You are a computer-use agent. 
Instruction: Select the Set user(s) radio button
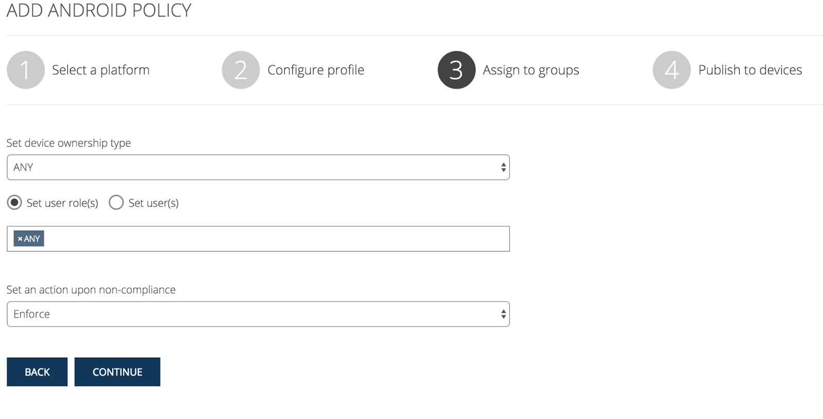pyautogui.click(x=116, y=203)
